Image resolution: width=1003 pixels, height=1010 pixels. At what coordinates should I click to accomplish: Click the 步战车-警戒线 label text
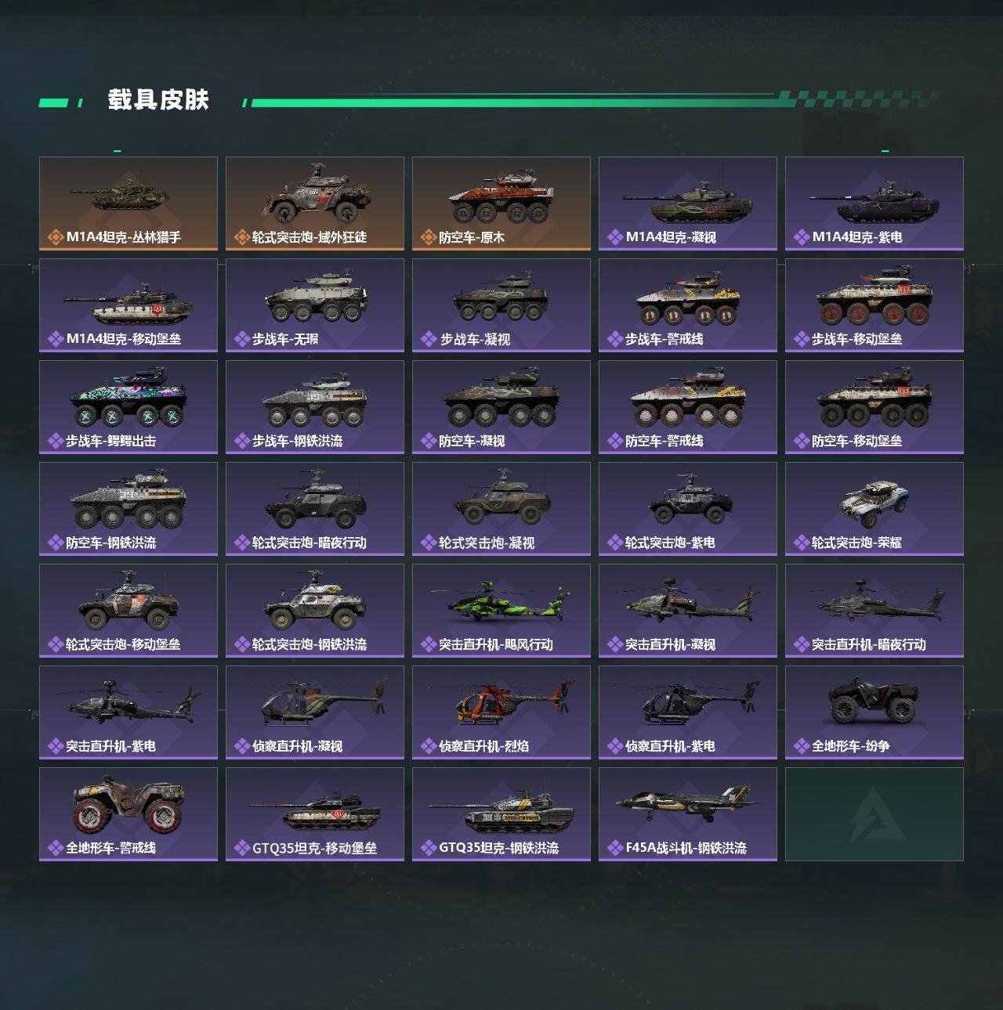[x=664, y=339]
